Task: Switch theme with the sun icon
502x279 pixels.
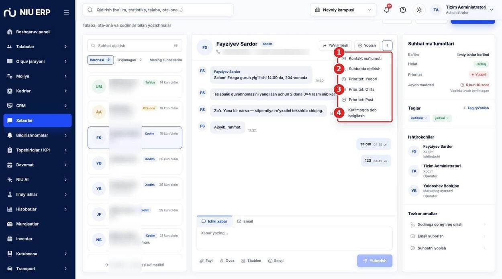Action: [x=419, y=10]
